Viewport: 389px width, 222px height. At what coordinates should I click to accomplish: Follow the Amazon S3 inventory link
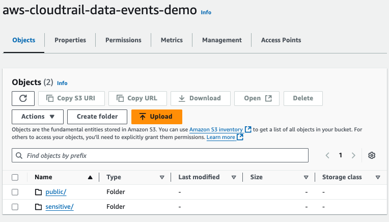[216, 129]
